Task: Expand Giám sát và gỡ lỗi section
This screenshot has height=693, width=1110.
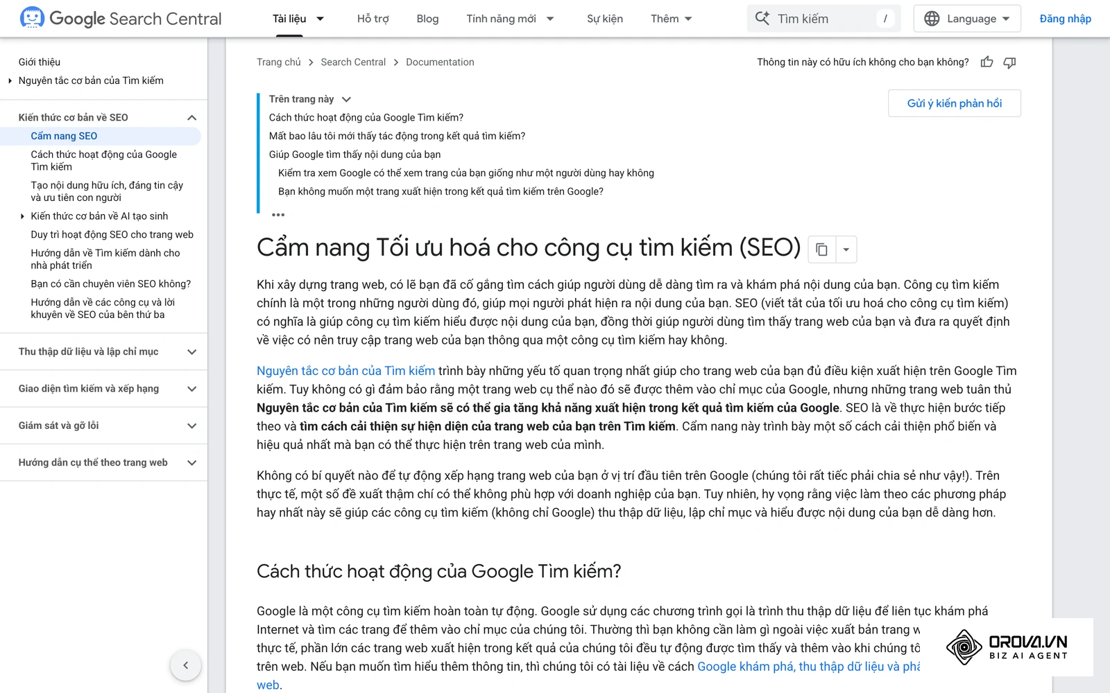Action: coord(192,426)
